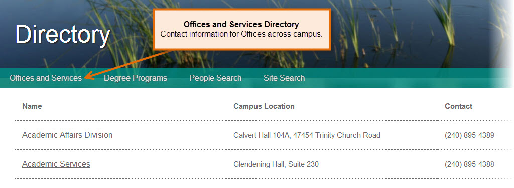This screenshot has height=188, width=514.
Task: Click phone number (240) 895-4388
Action: [x=469, y=164]
